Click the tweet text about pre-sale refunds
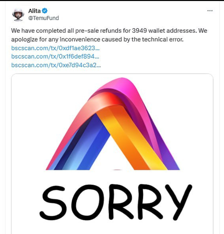The height and width of the screenshot is (234, 224). tap(109, 35)
